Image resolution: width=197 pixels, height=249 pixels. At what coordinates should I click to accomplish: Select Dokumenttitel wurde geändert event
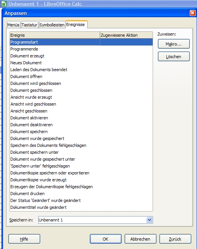point(81,207)
